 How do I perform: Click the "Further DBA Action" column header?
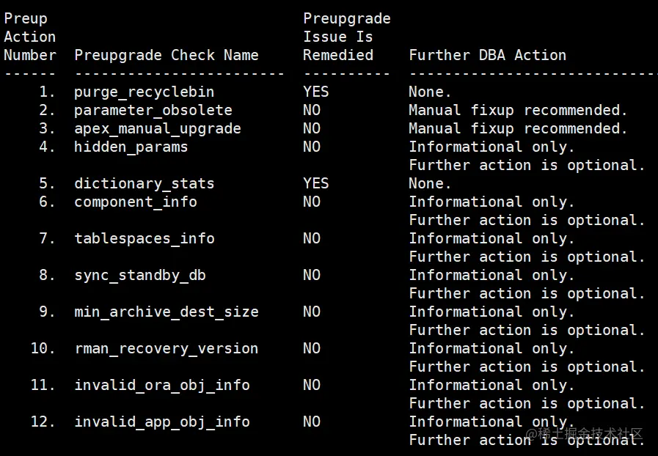click(487, 55)
